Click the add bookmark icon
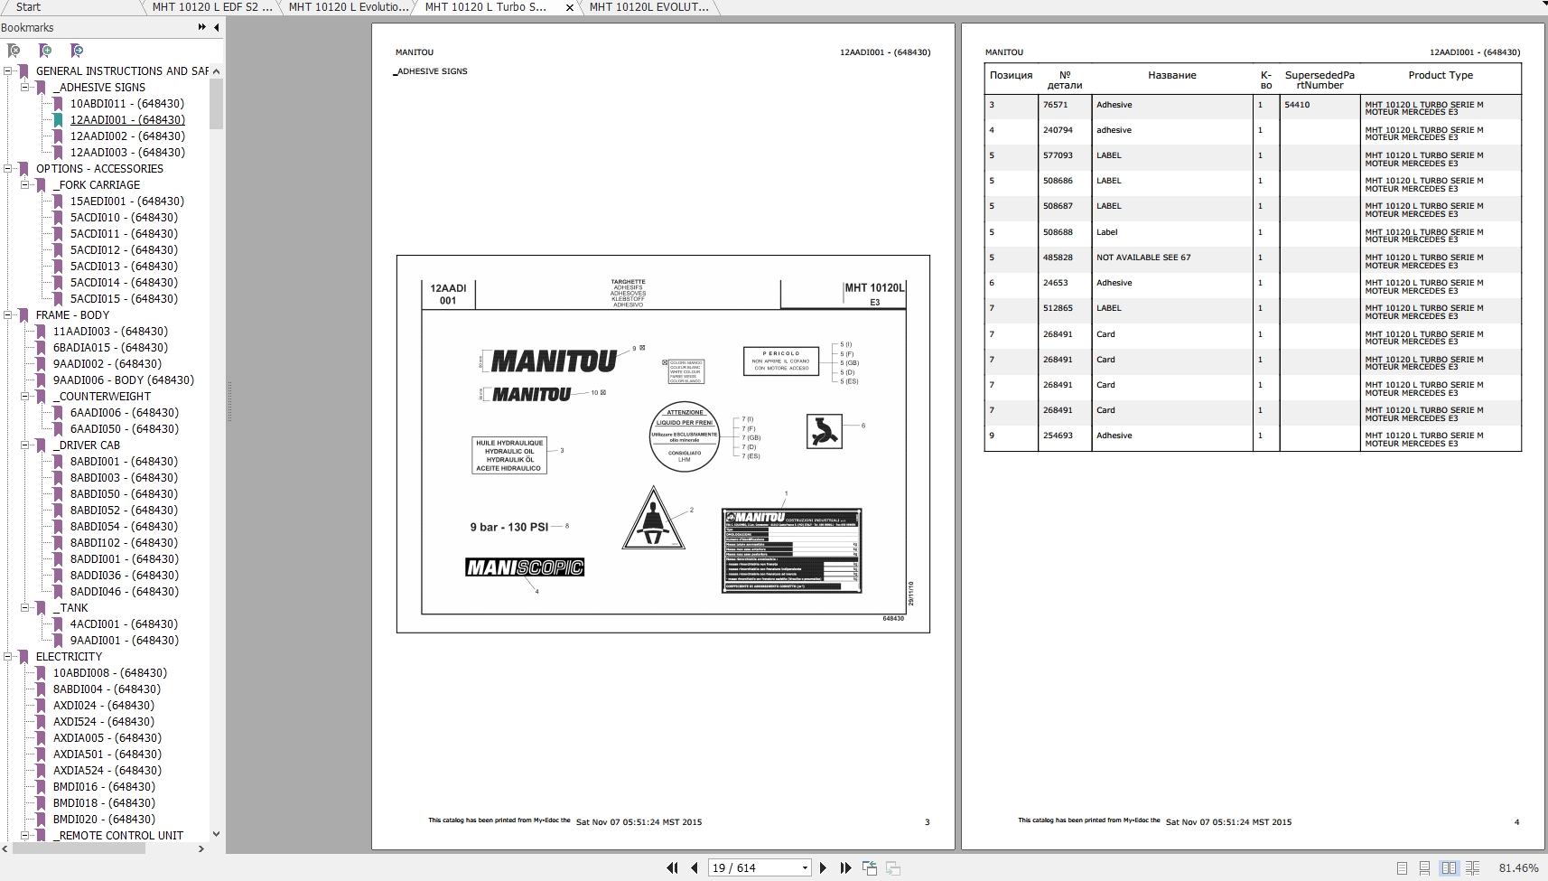Image resolution: width=1548 pixels, height=881 pixels. [45, 51]
